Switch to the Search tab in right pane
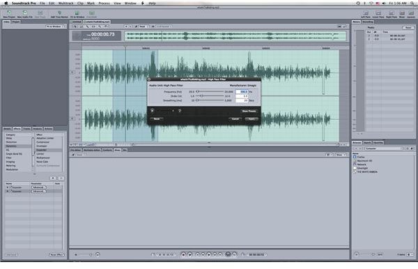418x269 pixels. coord(367,143)
